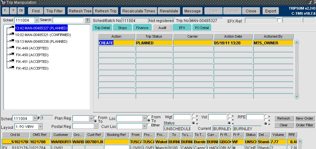Screen dimensions: 316x149
Task: Click the 'Customer' column header in order list
Action: [x=61, y=135]
